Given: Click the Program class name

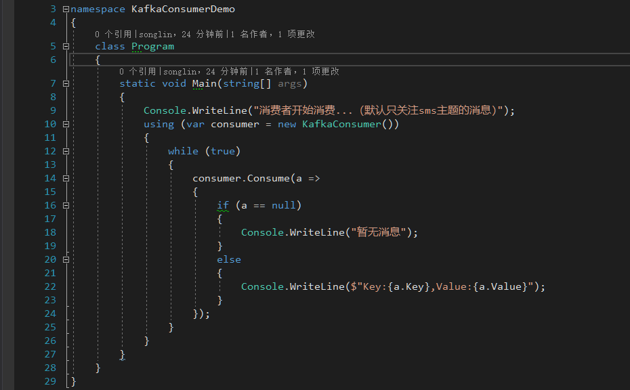Looking at the screenshot, I should tap(152, 47).
